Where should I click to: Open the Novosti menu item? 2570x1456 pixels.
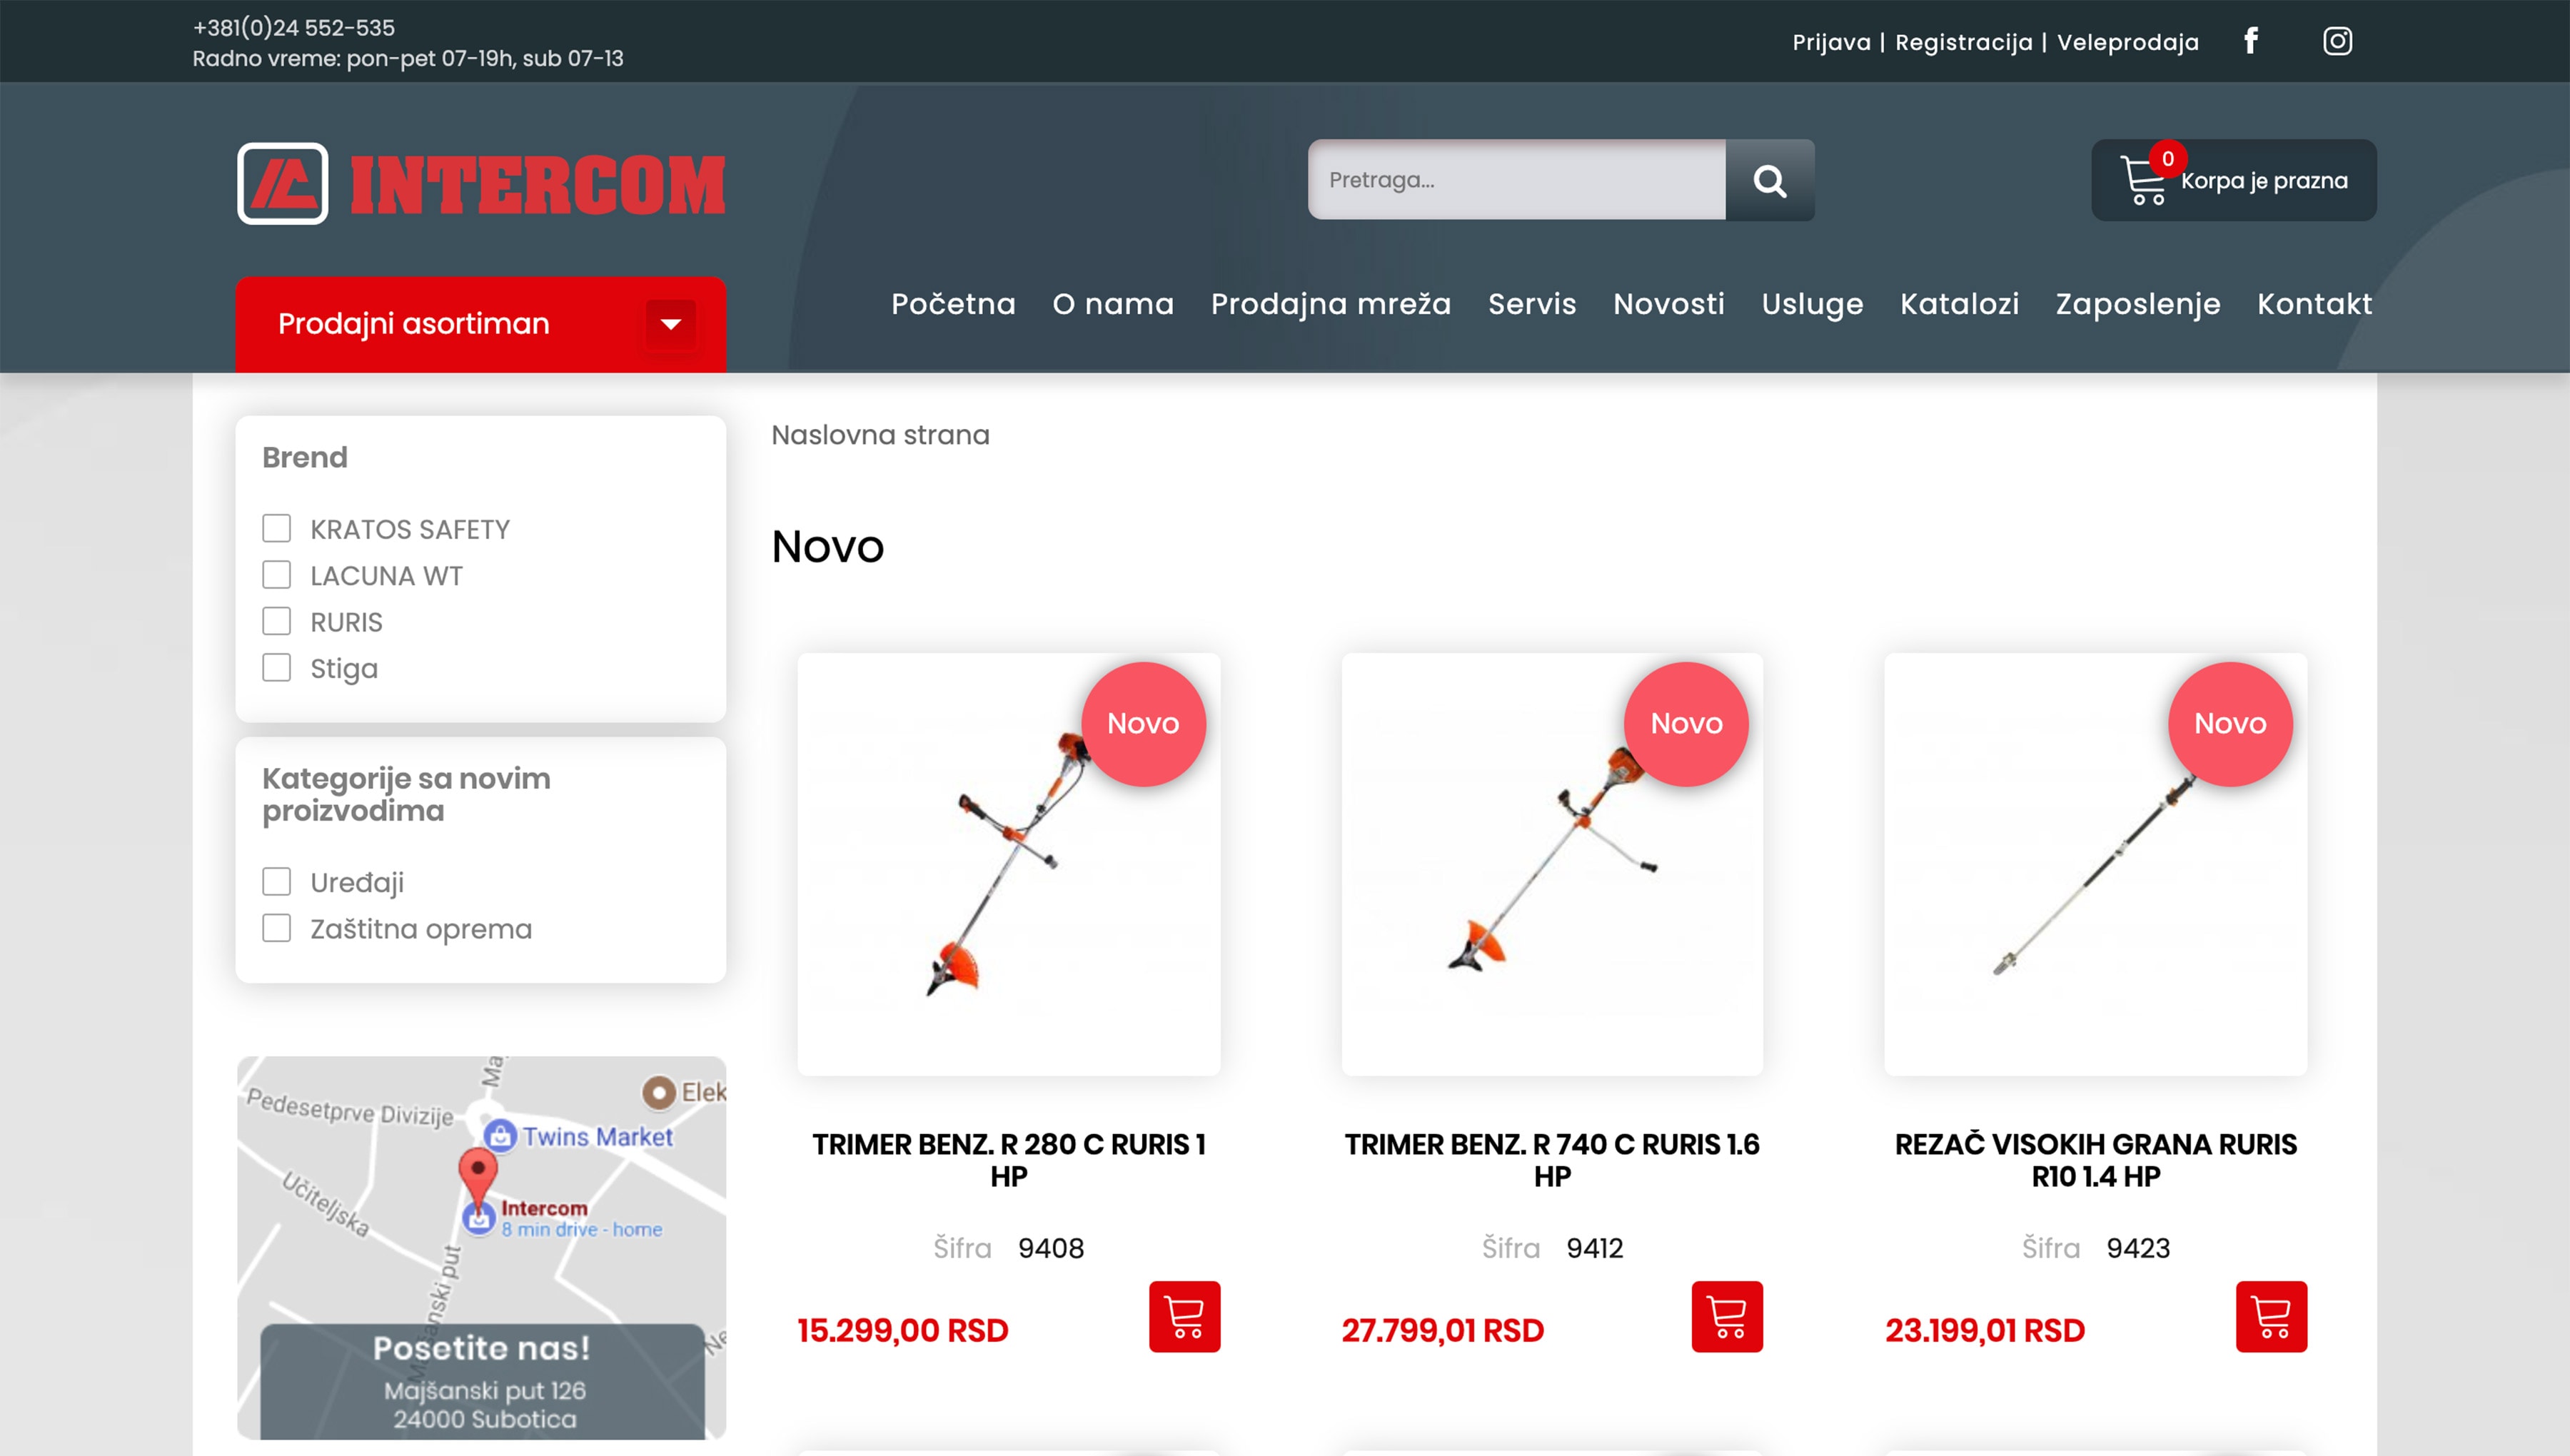click(x=1669, y=304)
